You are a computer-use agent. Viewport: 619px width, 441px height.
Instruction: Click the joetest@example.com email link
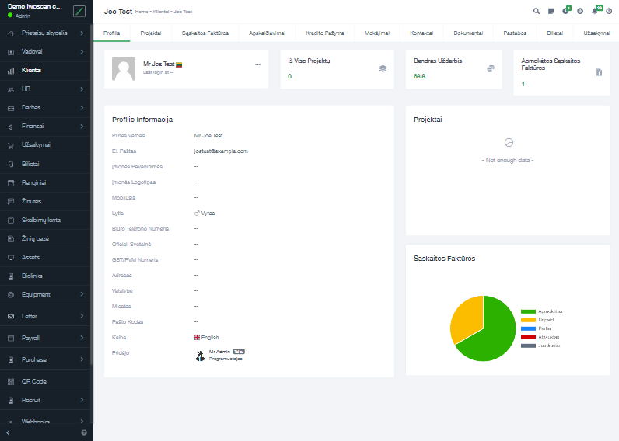[221, 151]
